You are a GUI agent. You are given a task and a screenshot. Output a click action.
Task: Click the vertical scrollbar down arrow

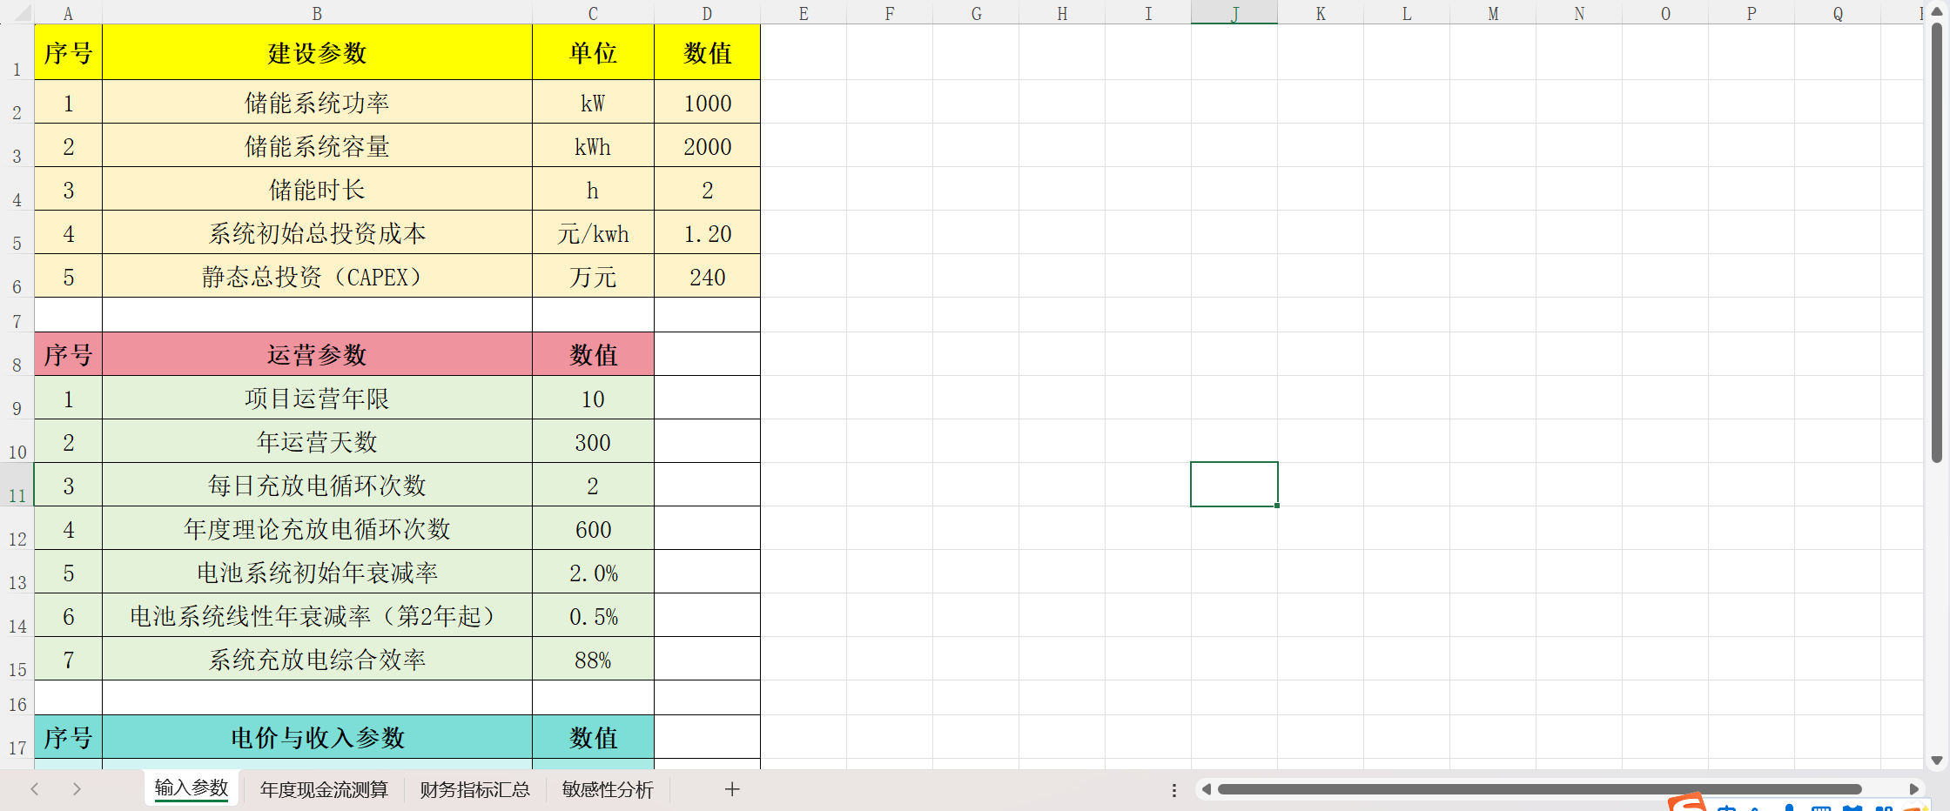click(1938, 758)
